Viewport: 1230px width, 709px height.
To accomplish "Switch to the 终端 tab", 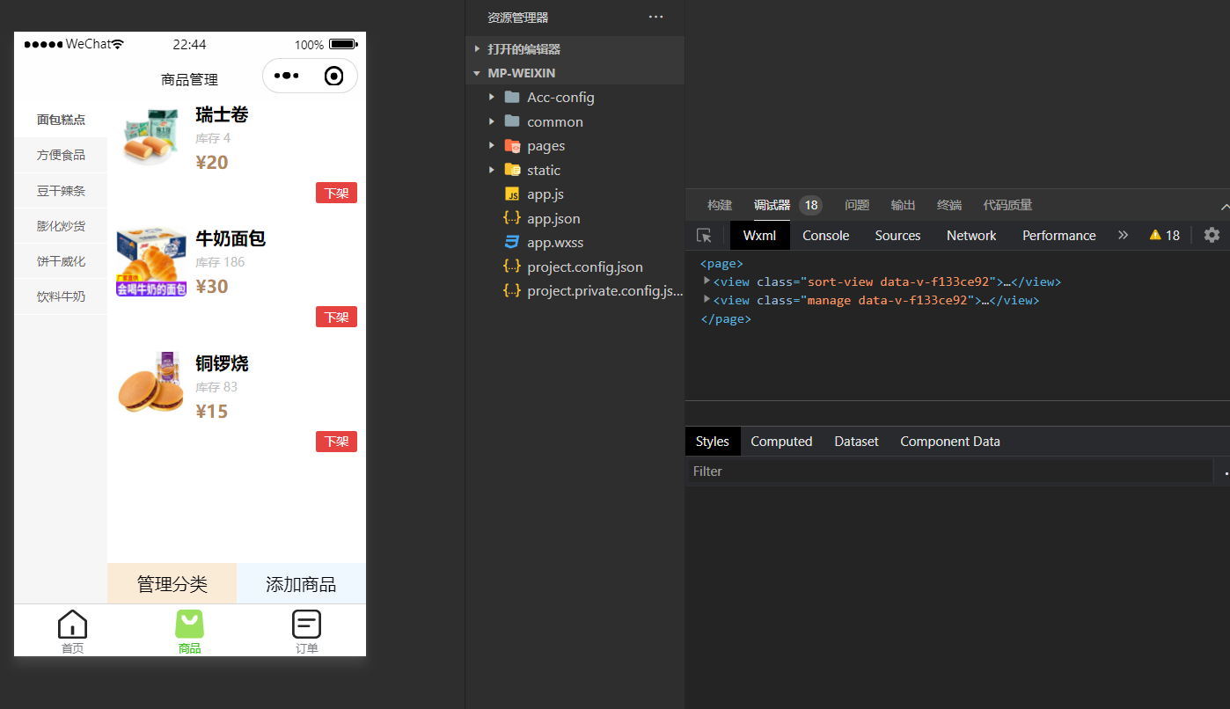I will [x=949, y=205].
